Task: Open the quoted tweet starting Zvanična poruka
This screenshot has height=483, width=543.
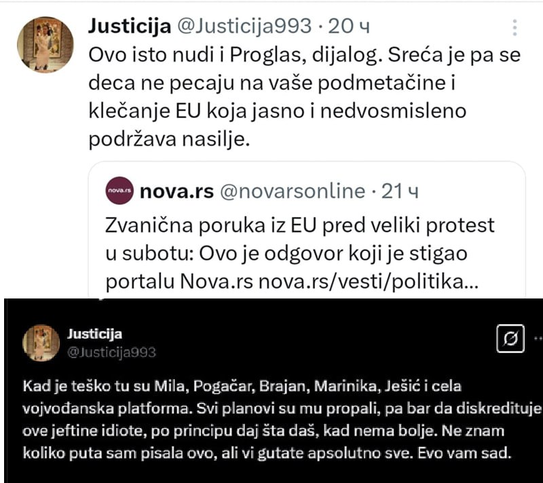Action: [x=307, y=230]
